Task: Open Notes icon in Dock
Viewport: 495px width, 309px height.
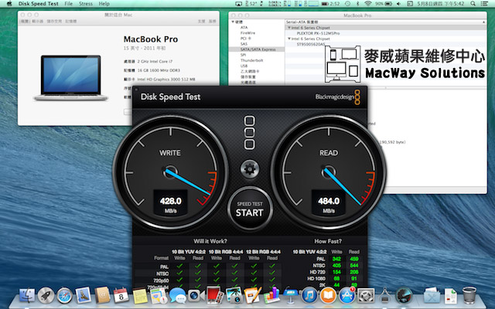Action: tap(140, 296)
